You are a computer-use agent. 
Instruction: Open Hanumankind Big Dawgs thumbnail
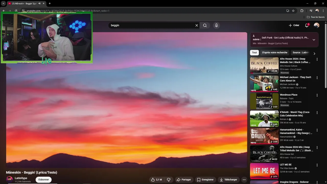point(264,136)
